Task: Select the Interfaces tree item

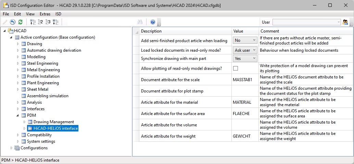Action: click(36, 109)
